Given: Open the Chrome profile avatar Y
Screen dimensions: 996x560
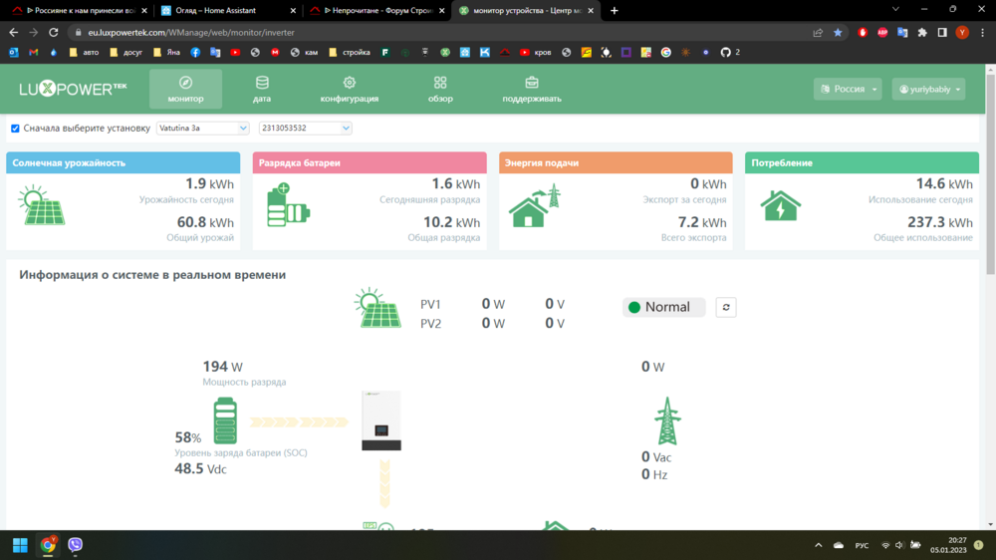Looking at the screenshot, I should point(962,33).
